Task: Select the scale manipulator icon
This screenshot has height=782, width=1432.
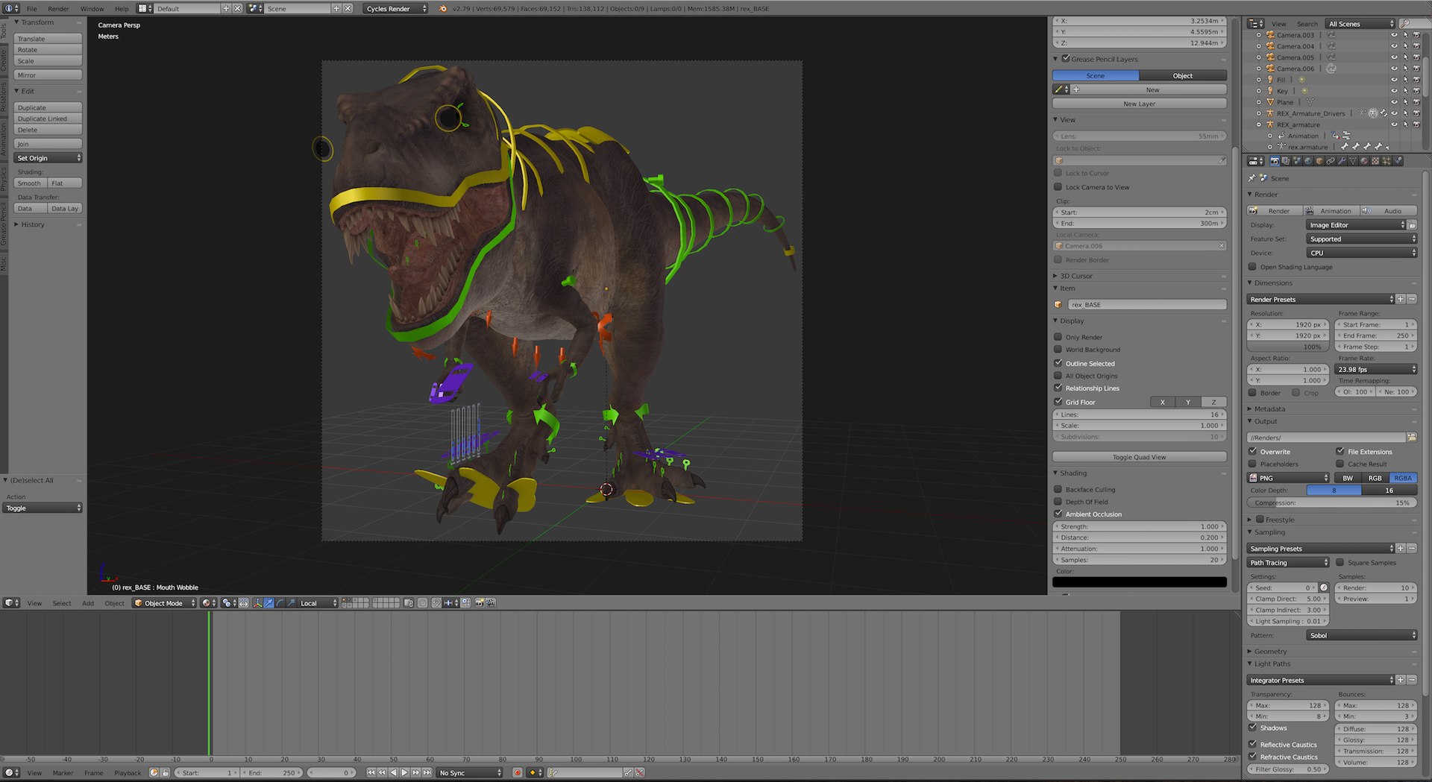Action: coord(291,603)
